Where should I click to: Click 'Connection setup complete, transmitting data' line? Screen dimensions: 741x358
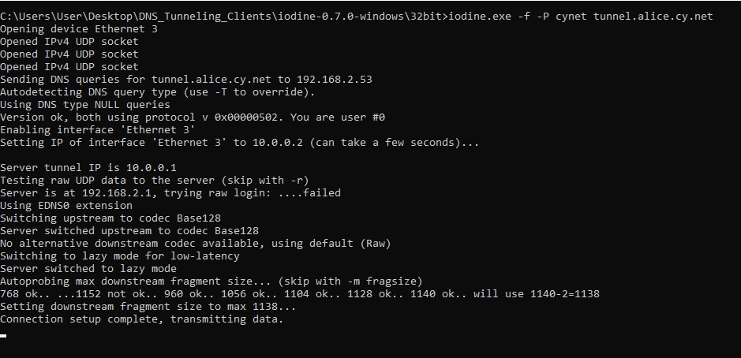(x=142, y=319)
